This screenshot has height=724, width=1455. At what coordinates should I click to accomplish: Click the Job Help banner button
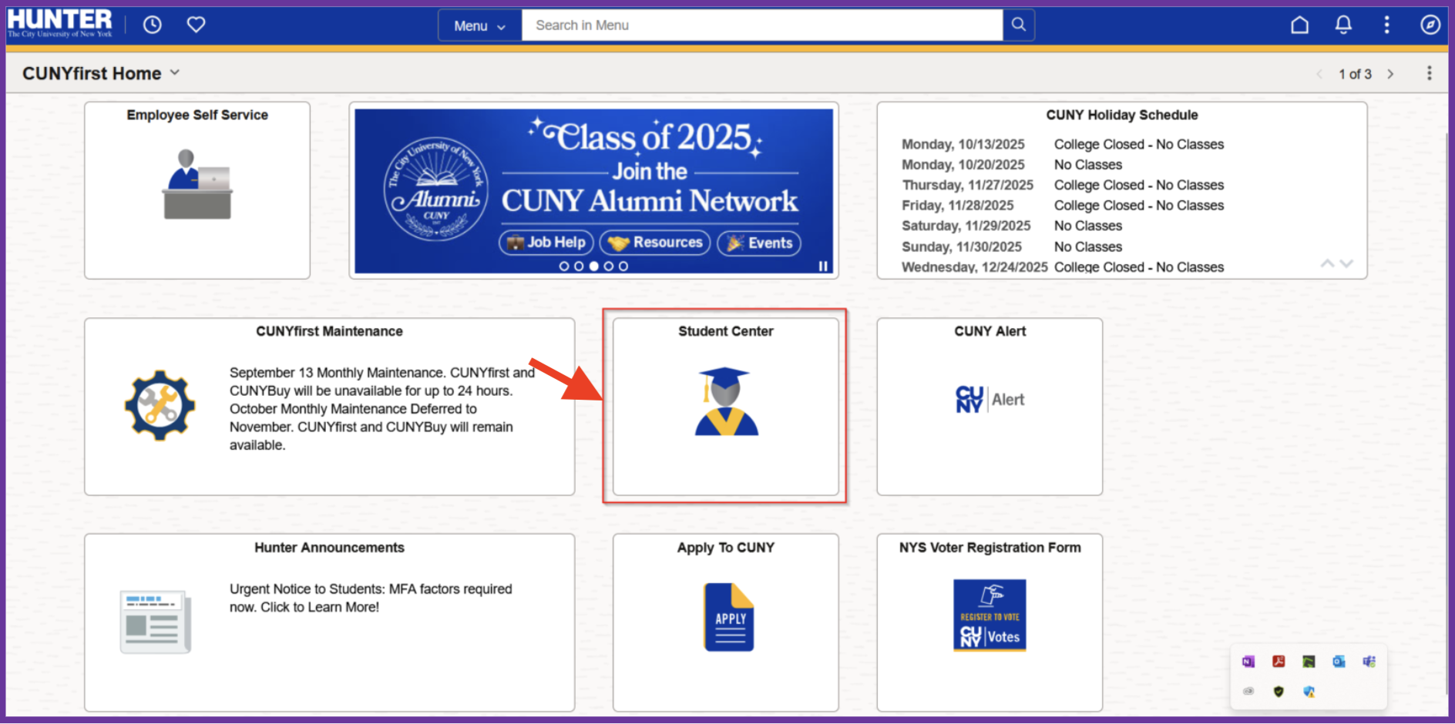tap(546, 243)
